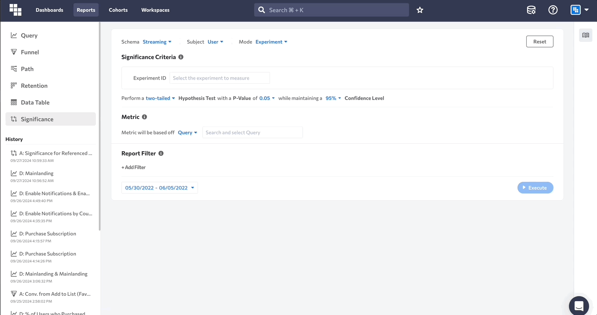The width and height of the screenshot is (597, 315).
Task: Focus Search and select Query field
Action: [x=252, y=132]
